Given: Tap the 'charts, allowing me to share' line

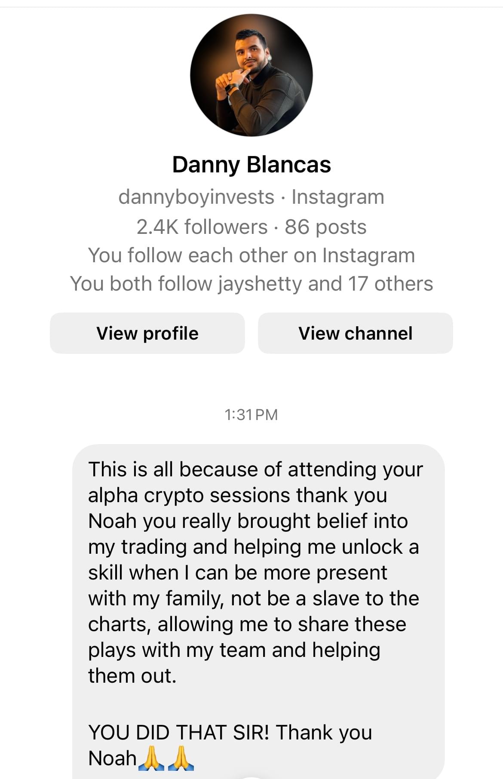Looking at the screenshot, I should [x=247, y=624].
